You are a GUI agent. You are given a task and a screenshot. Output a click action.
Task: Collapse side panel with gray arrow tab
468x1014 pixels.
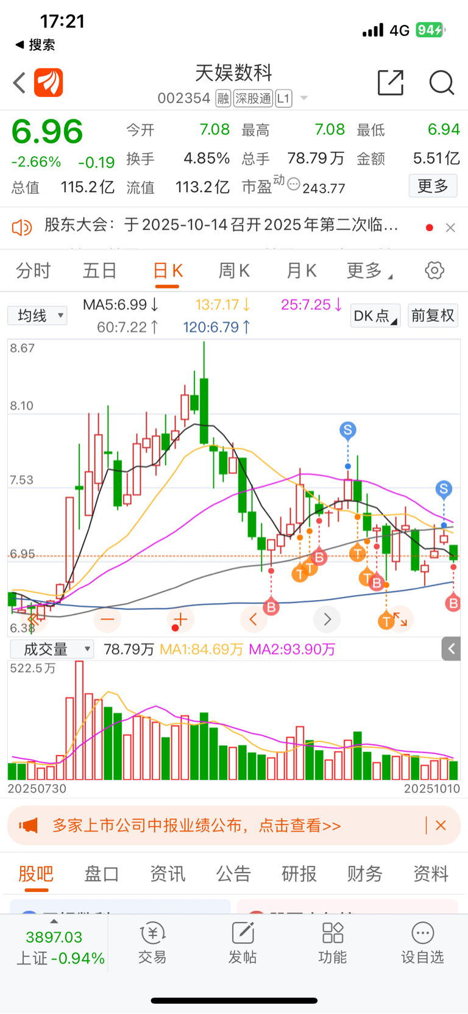point(451,649)
